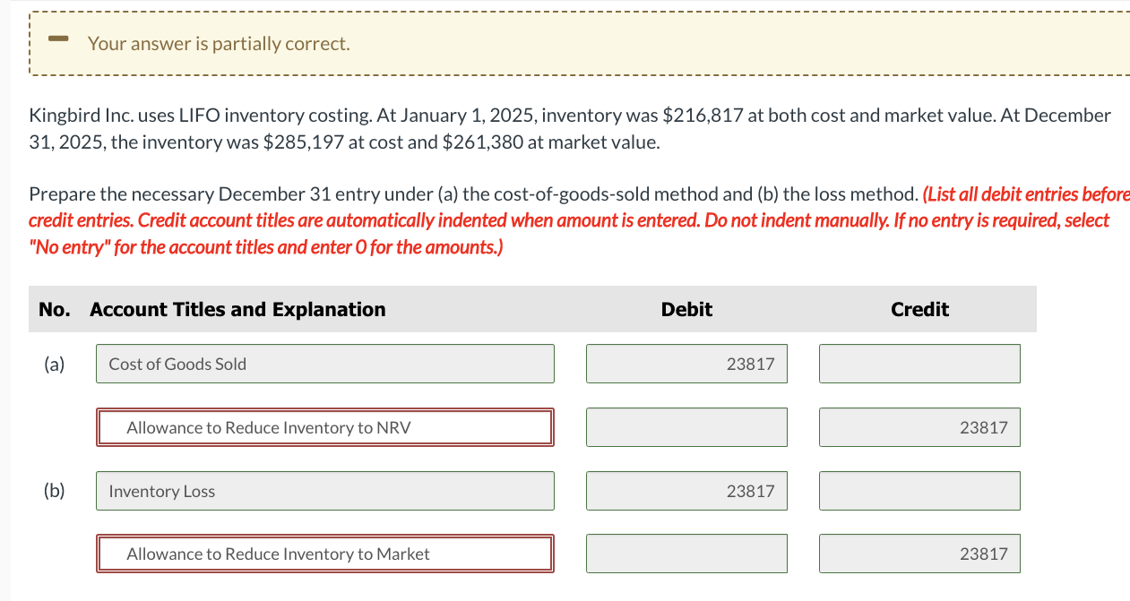The width and height of the screenshot is (1130, 601).
Task: Click the (a) entry label
Action: coord(54,364)
